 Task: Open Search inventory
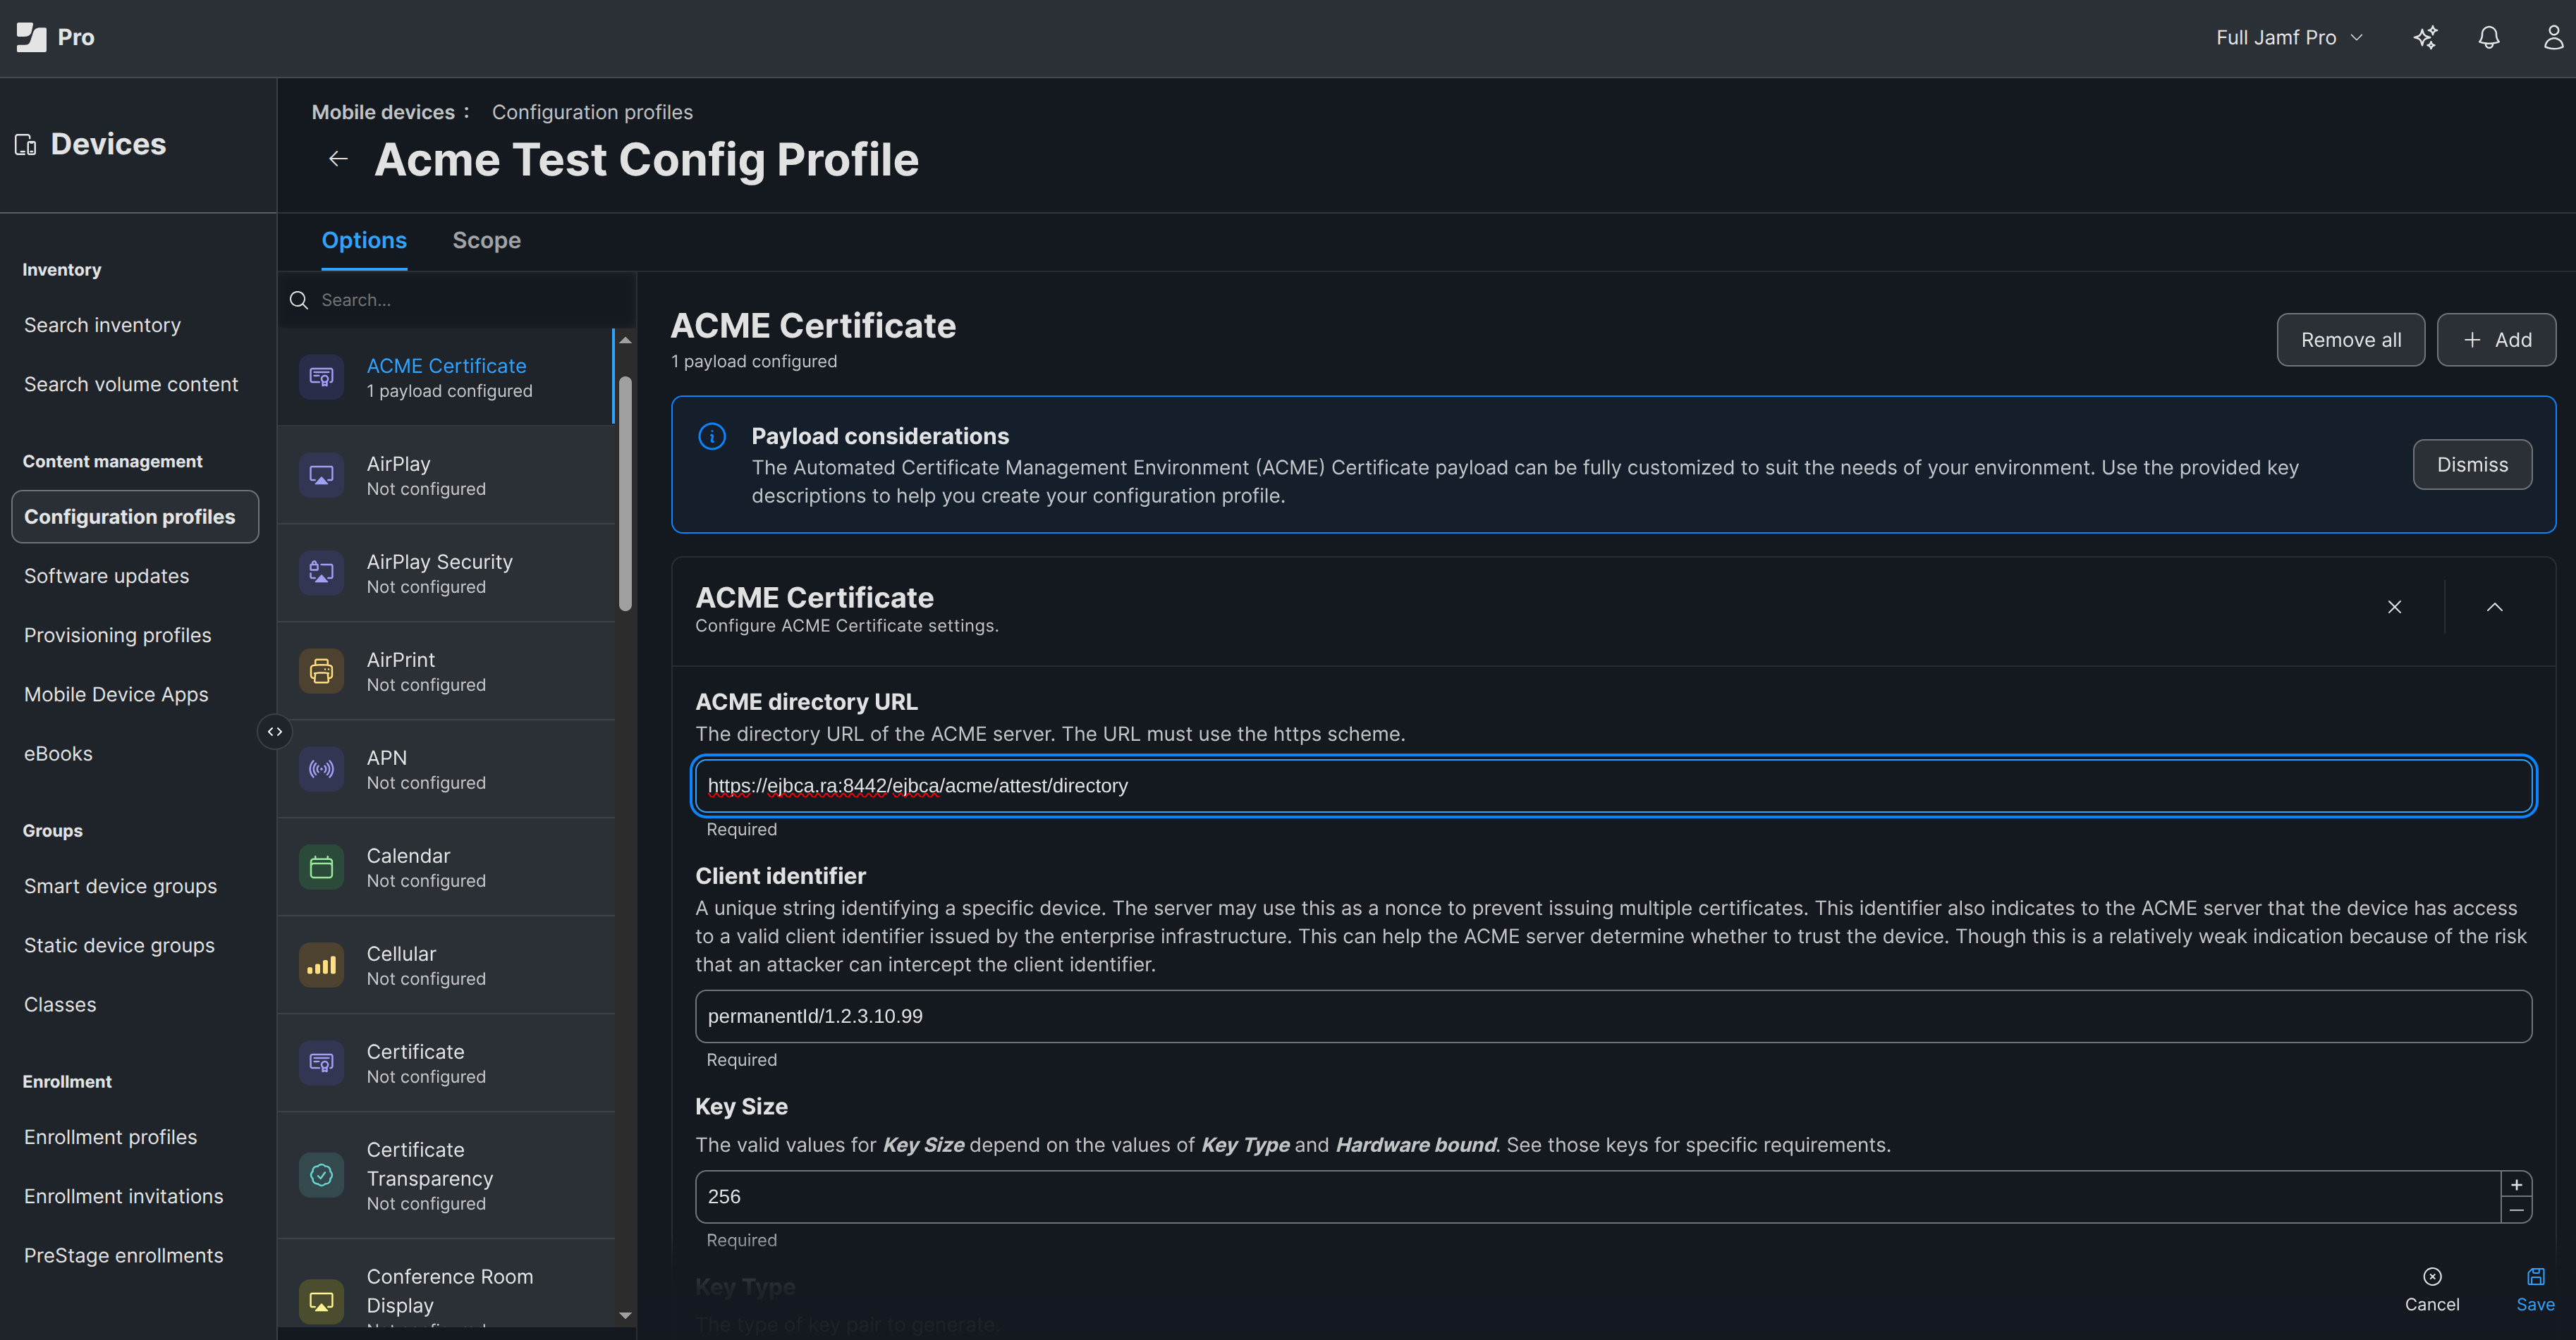(102, 326)
